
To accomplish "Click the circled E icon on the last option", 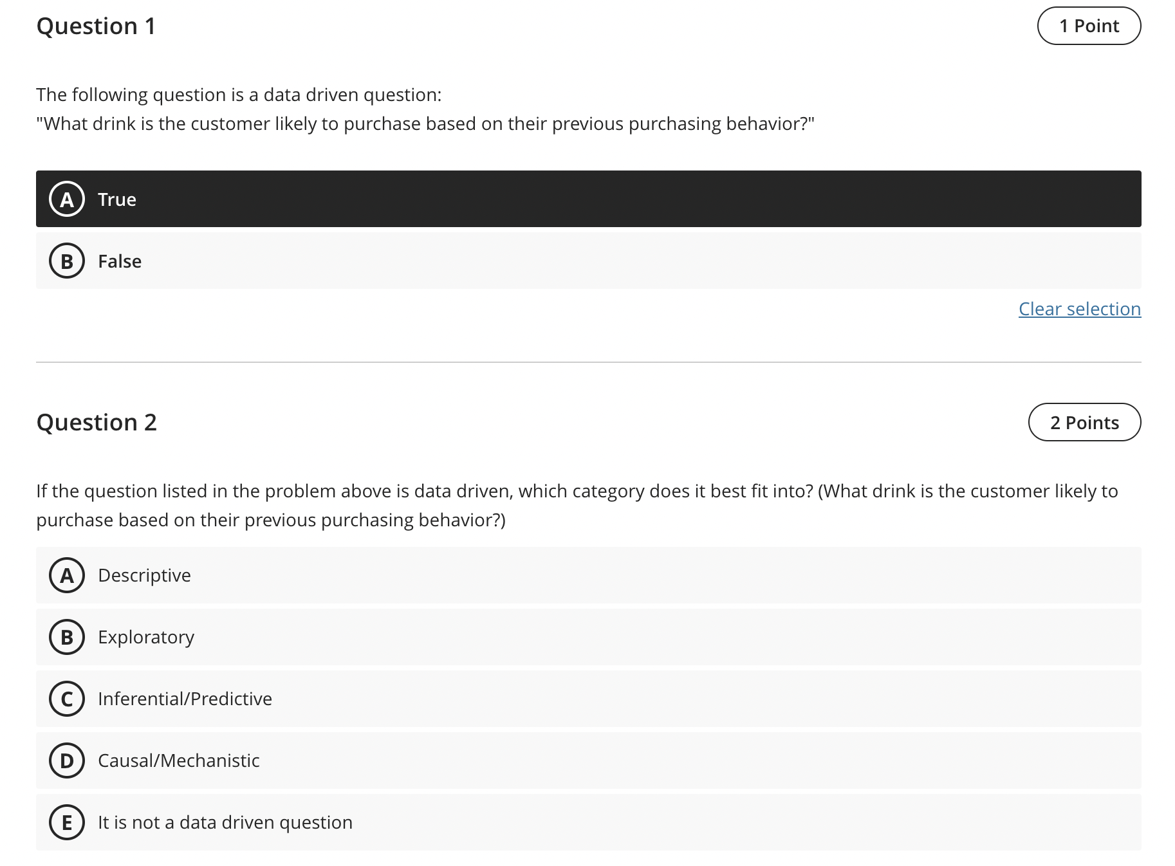I will 66,822.
